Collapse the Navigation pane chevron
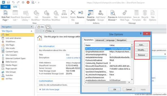 click(x=32, y=26)
